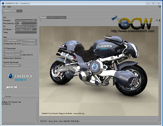This screenshot has height=126, width=163.
Task: Click the 3803 CB-CPU score text
Action: tap(28, 55)
